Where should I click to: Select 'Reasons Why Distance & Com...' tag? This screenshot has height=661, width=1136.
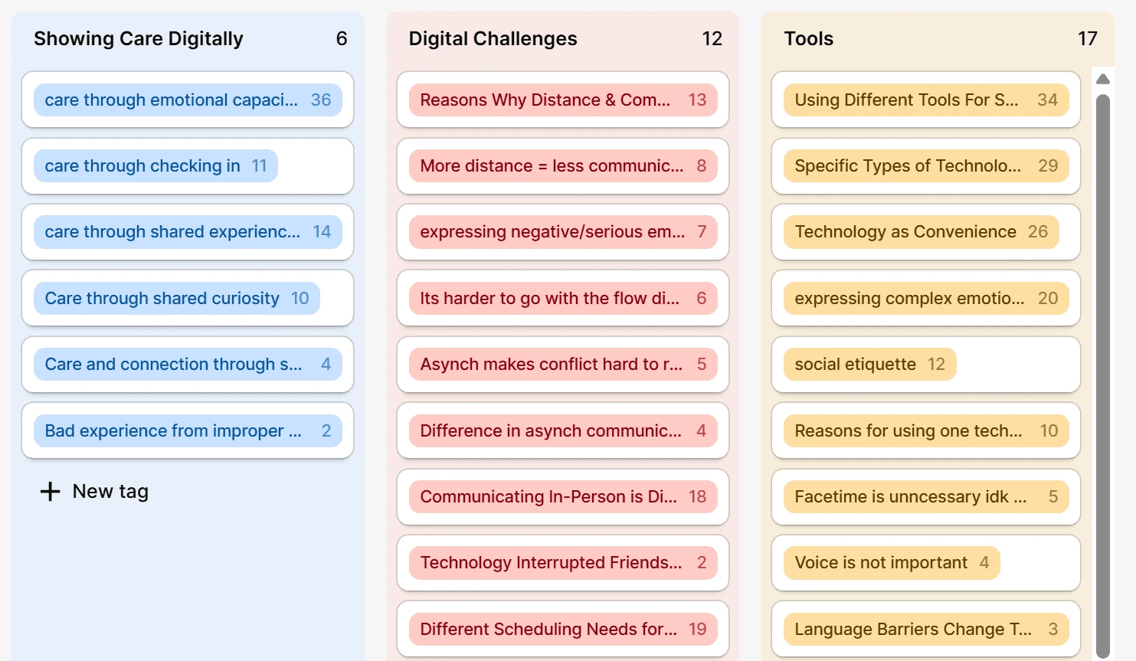[563, 100]
